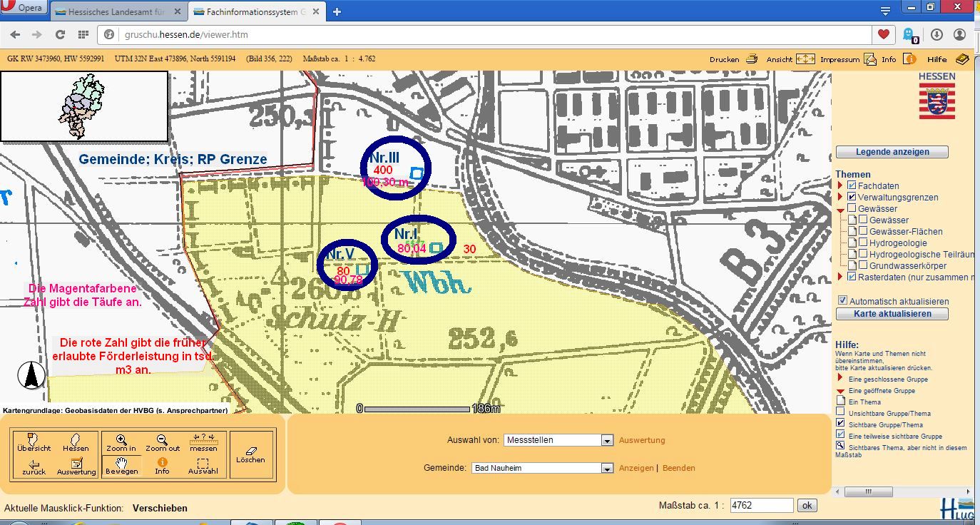Select the Zoom in tool
Image resolution: width=980 pixels, height=525 pixels.
(121, 442)
